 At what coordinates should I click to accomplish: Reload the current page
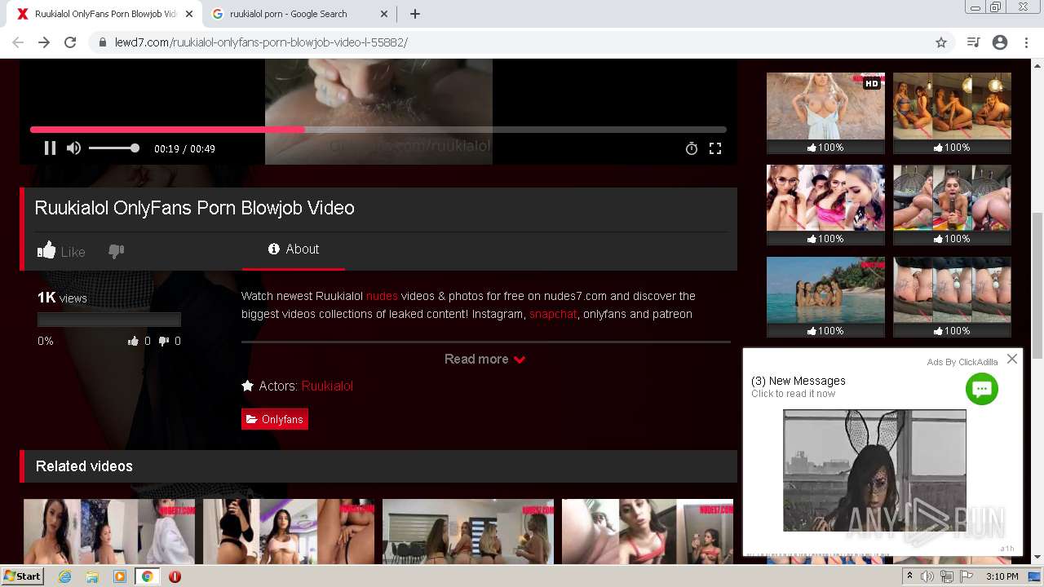pyautogui.click(x=70, y=42)
